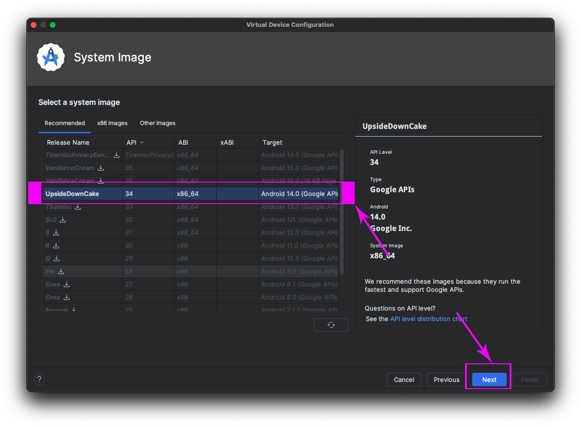Screen dimensions: 581x427
Task: Select the UpsideDownCake release row
Action: (x=190, y=194)
